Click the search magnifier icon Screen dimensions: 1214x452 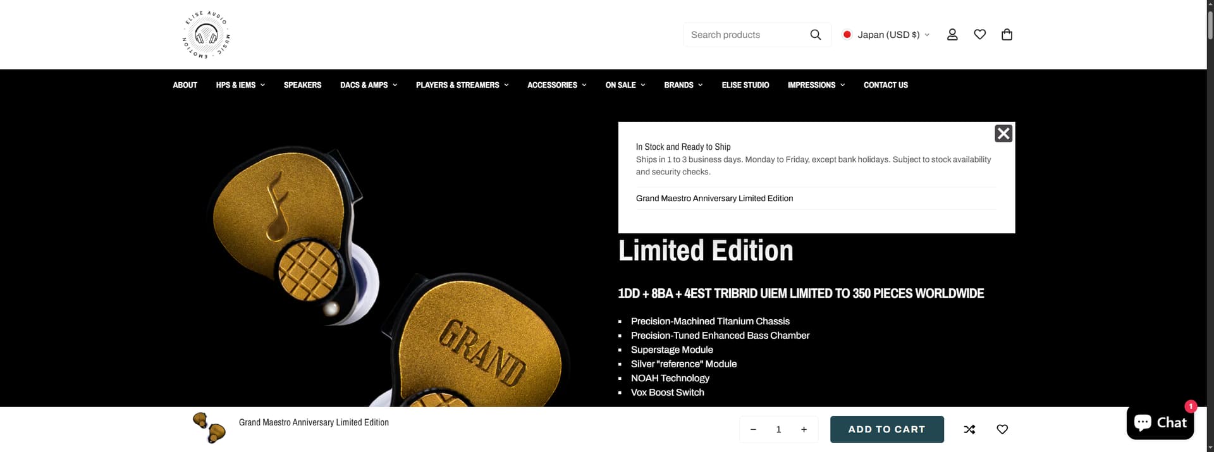click(816, 35)
